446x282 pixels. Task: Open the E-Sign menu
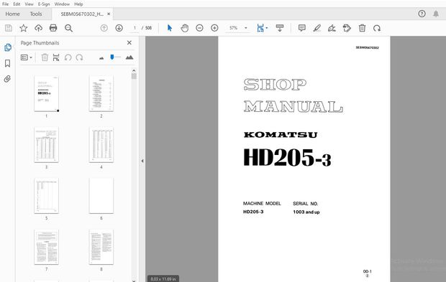click(44, 4)
